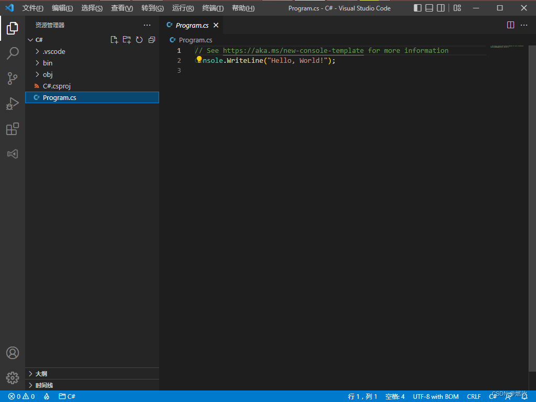
Task: Open the 编辑(E) menu
Action: tap(62, 8)
